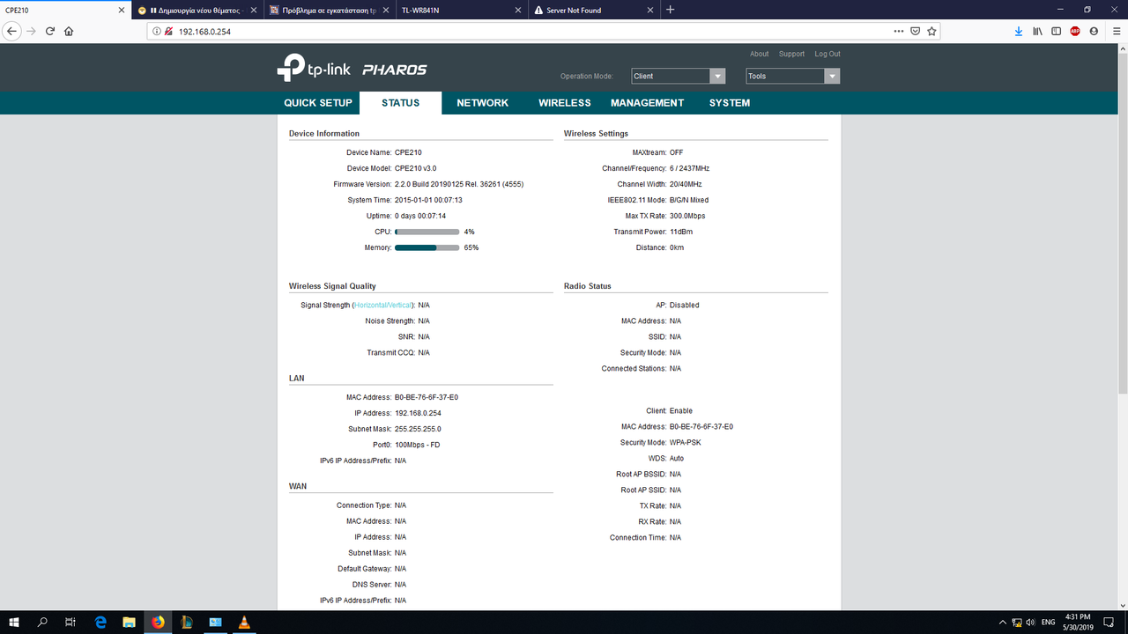Open the Adblock Plus extension
The height and width of the screenshot is (634, 1128).
pyautogui.click(x=1075, y=31)
